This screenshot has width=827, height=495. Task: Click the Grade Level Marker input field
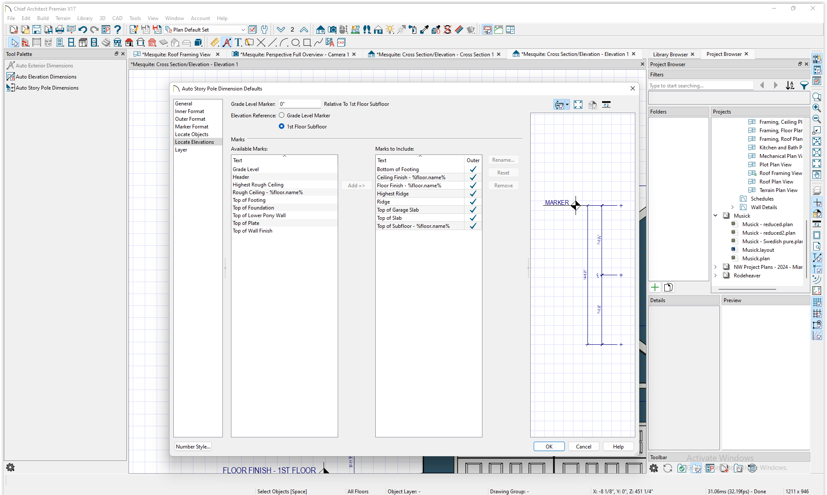[x=299, y=104]
